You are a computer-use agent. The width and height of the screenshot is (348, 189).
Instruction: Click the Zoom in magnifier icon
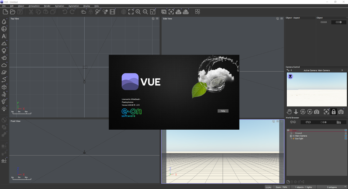pyautogui.click(x=138, y=12)
